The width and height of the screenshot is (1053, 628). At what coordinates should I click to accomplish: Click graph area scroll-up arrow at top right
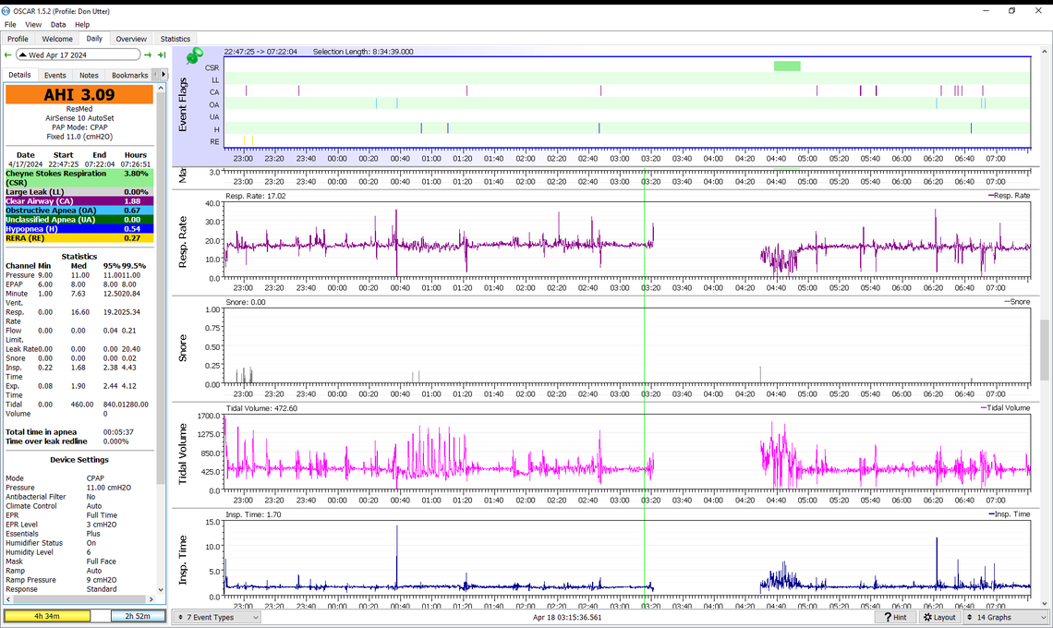pyautogui.click(x=1045, y=51)
